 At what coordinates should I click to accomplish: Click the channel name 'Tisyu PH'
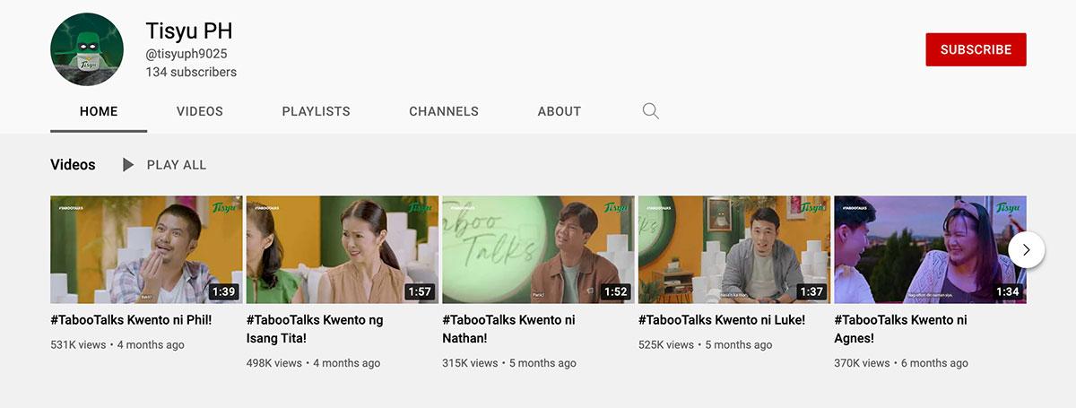[189, 30]
